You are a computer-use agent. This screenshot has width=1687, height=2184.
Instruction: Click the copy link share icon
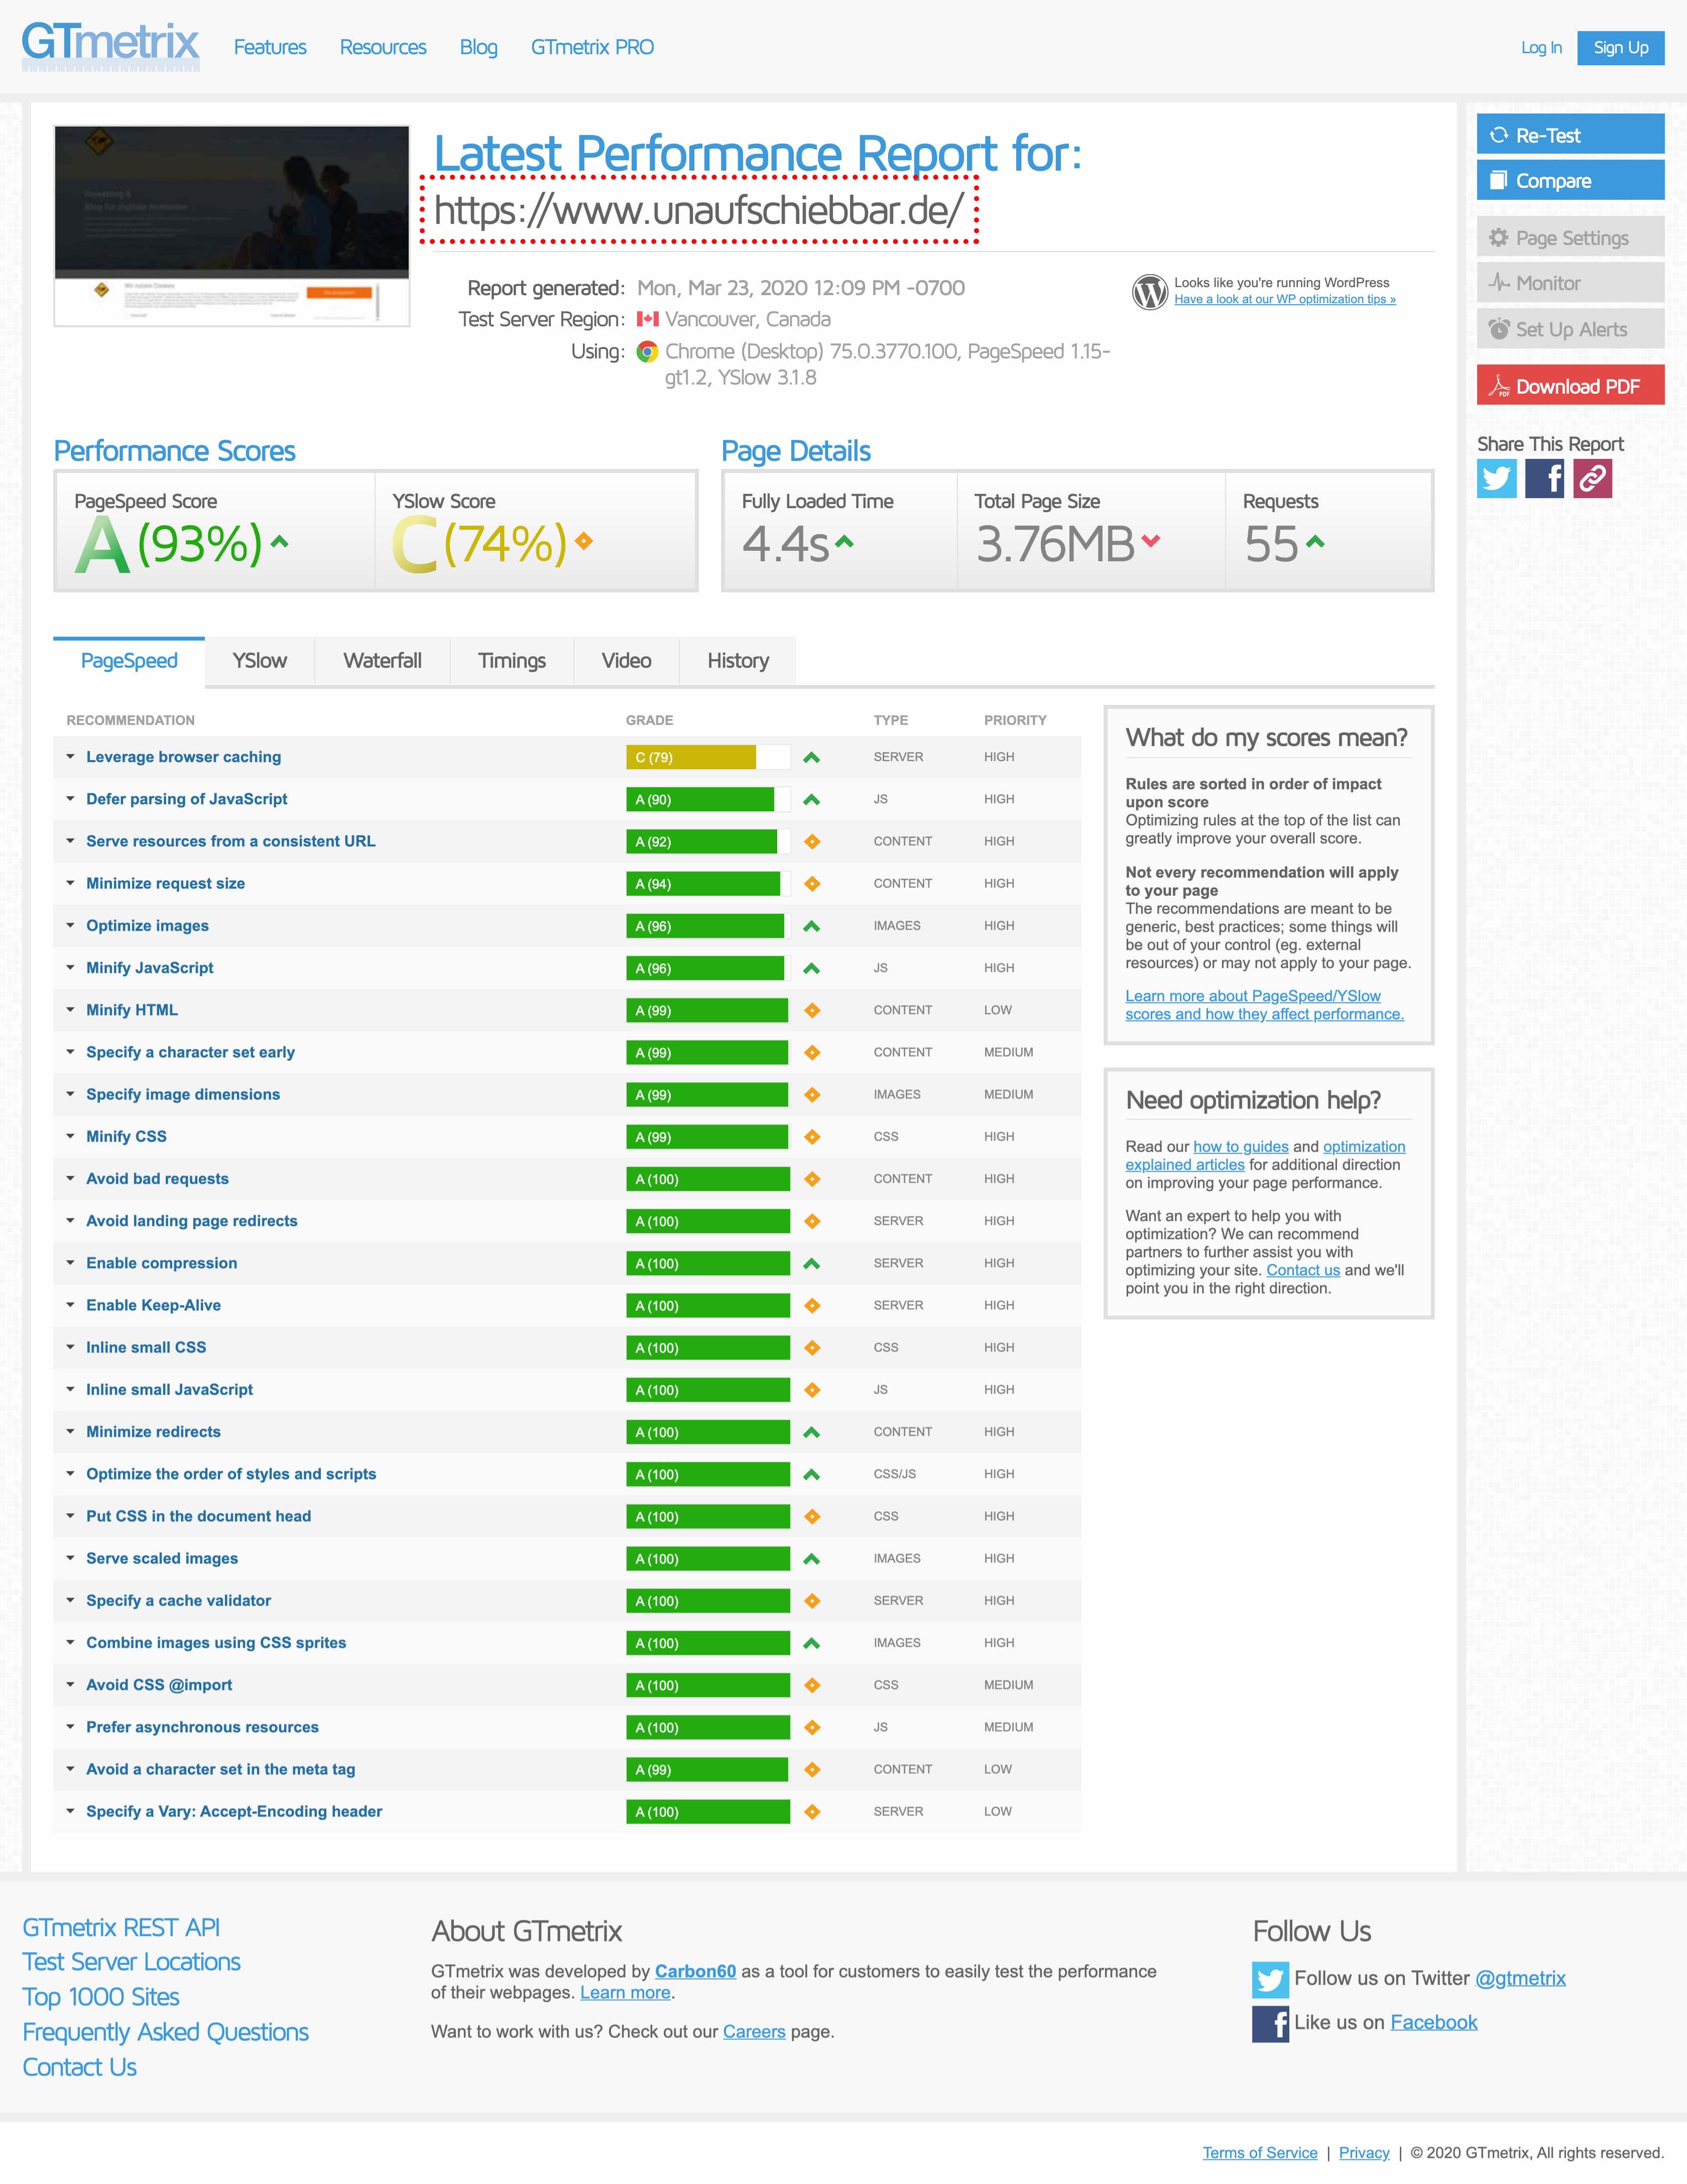tap(1592, 479)
